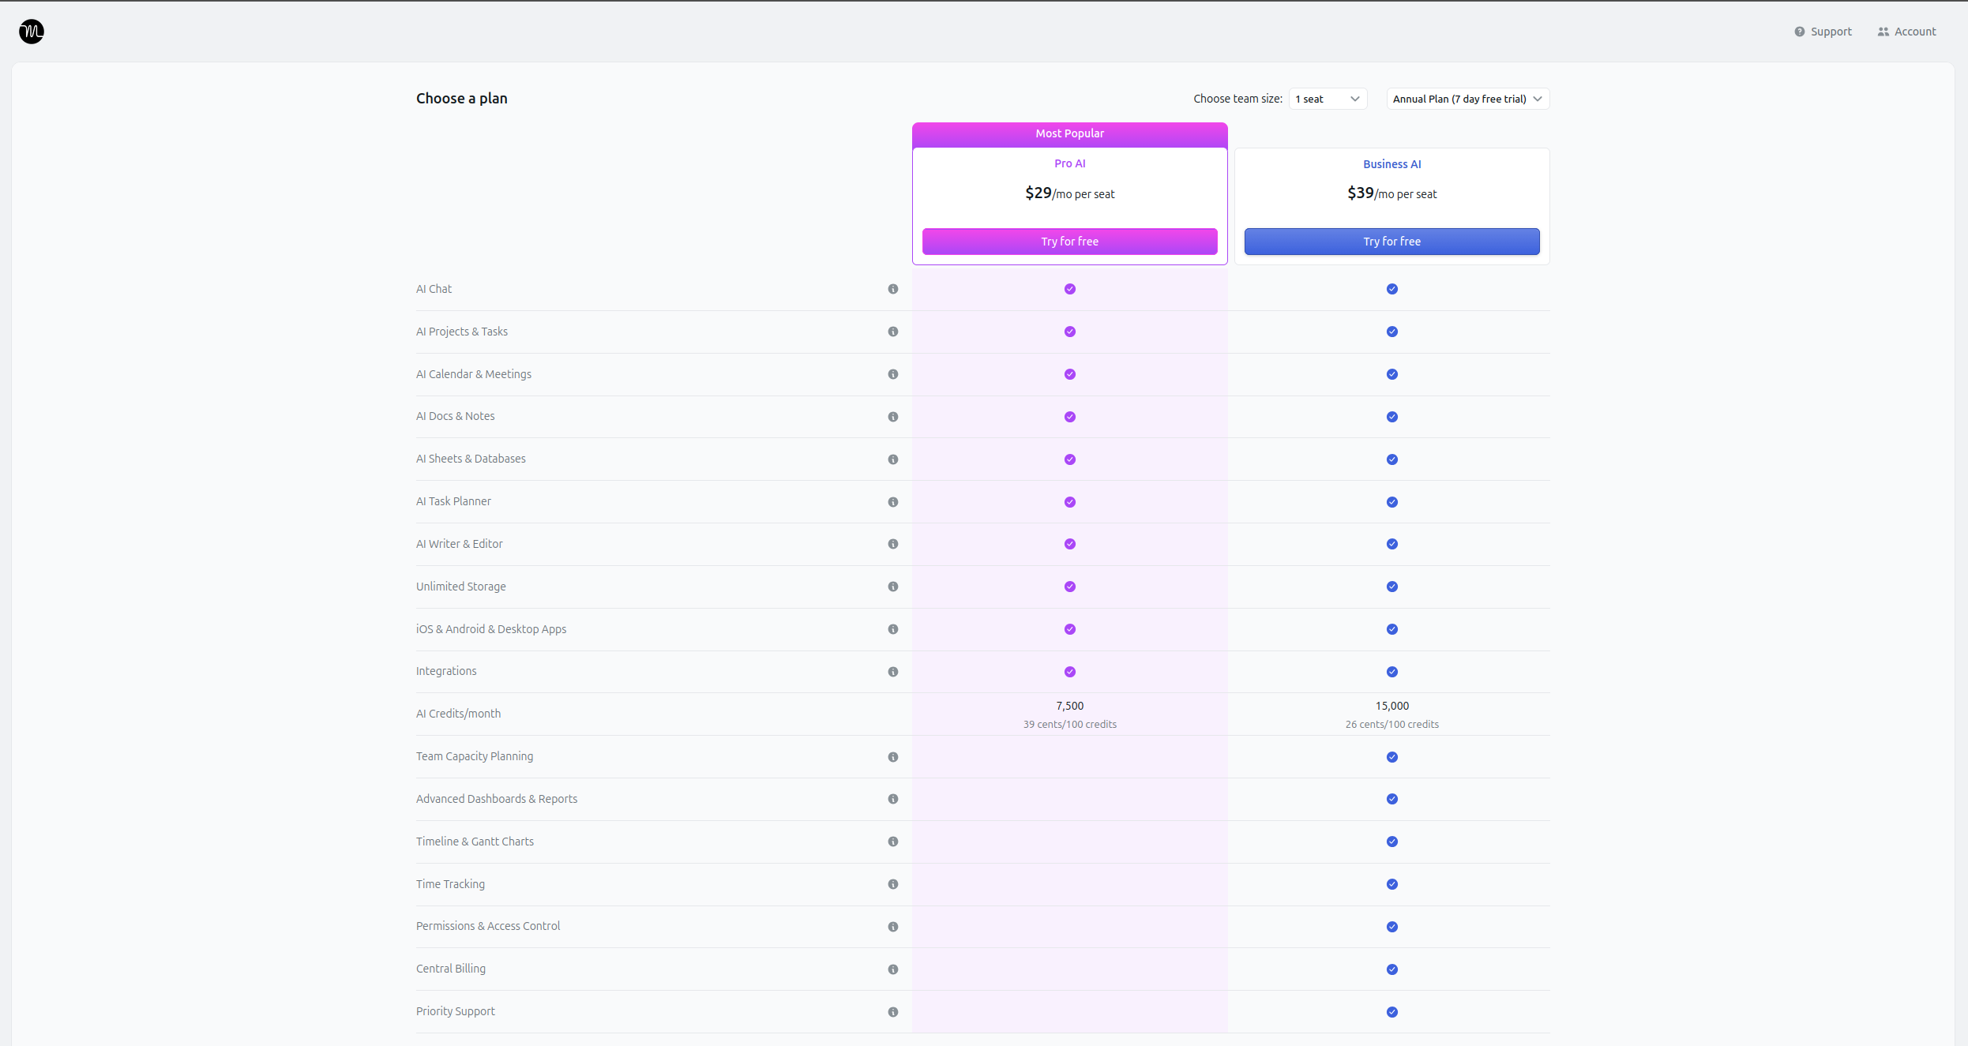Screen dimensions: 1968x1046
Task: Click the 7,500 AI credits value
Action: click(1069, 706)
